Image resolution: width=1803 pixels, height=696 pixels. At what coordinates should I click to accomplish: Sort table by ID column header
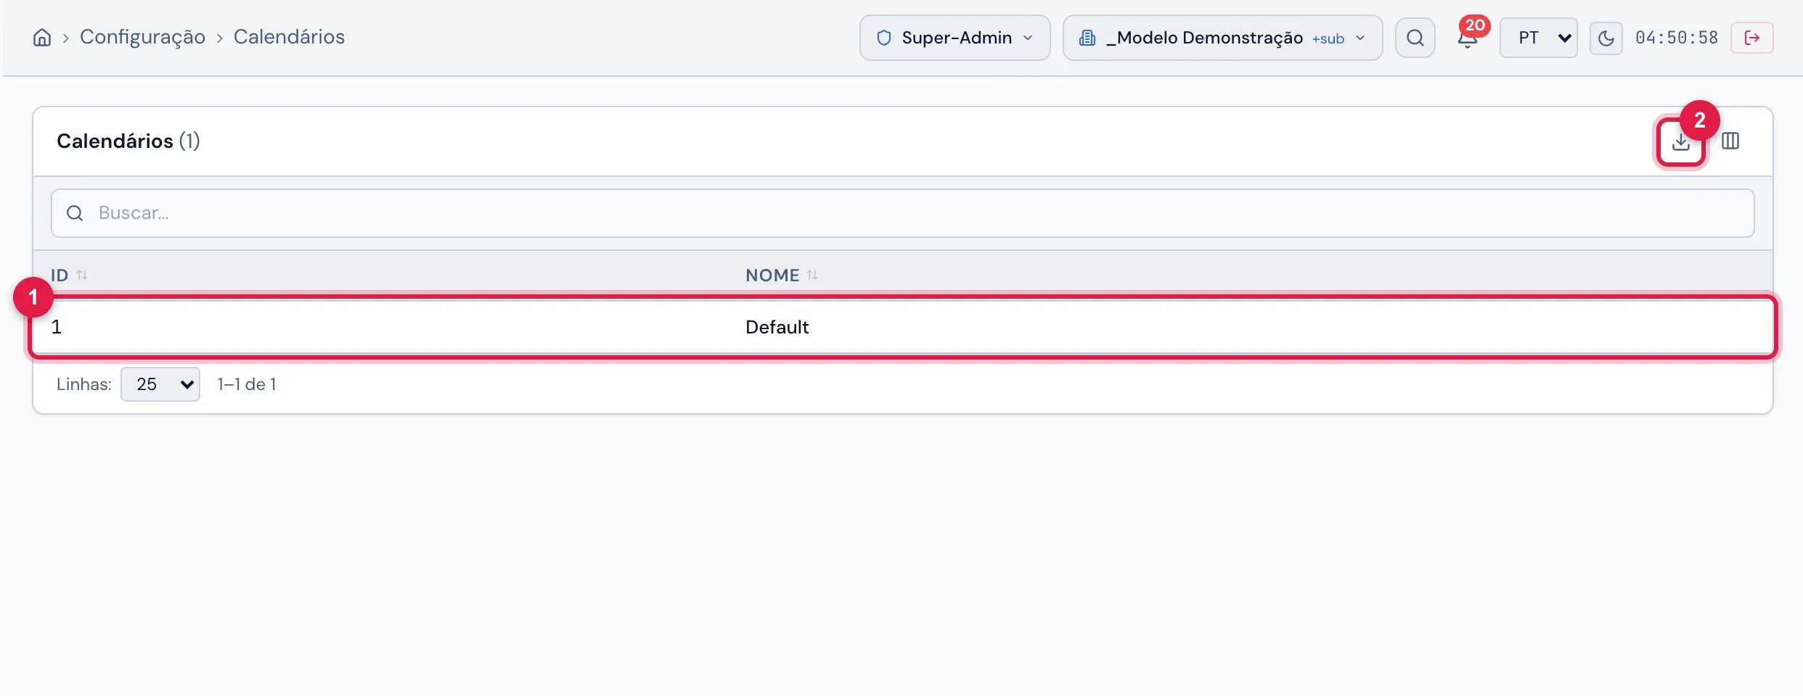tap(69, 275)
